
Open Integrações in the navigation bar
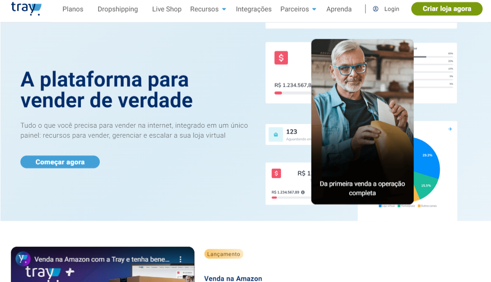[254, 9]
